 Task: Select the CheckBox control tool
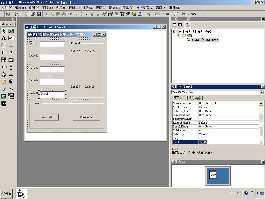(4, 52)
